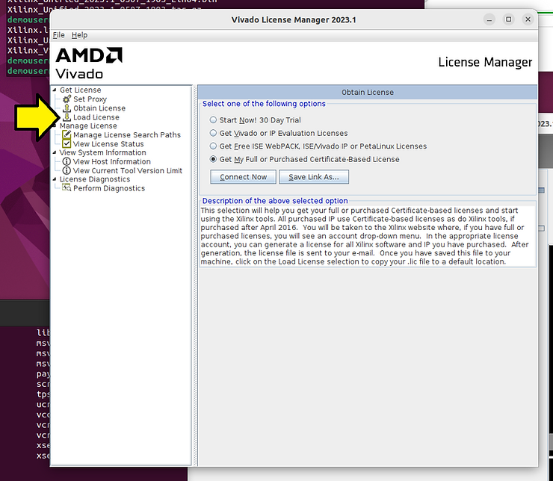Open Manage License Search Paths entry
The image size is (553, 481).
(126, 134)
